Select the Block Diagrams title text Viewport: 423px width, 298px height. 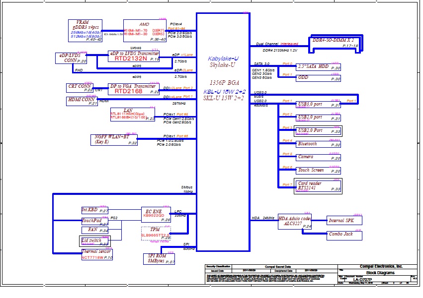(x=380, y=273)
